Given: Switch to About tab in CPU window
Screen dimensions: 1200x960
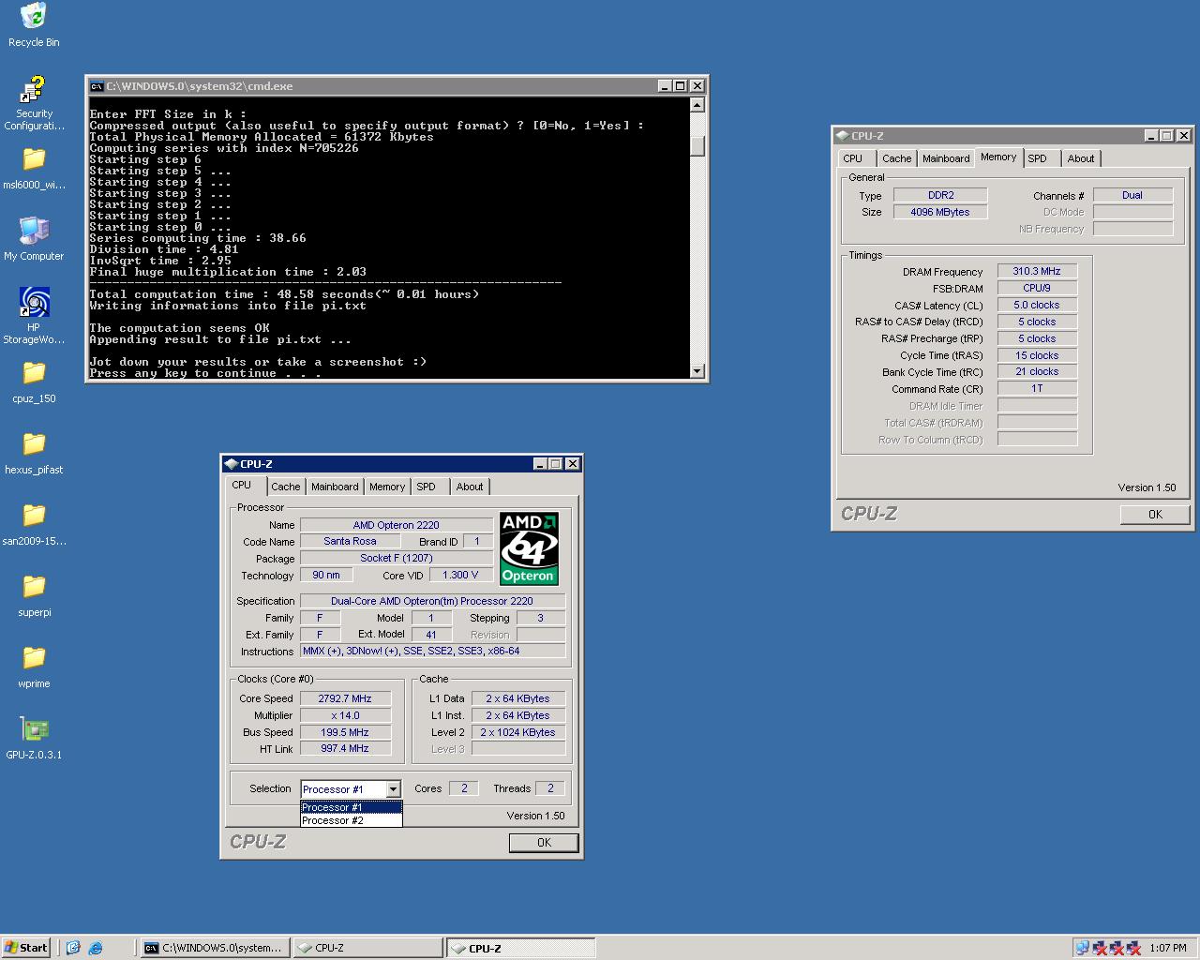Looking at the screenshot, I should 470,487.
